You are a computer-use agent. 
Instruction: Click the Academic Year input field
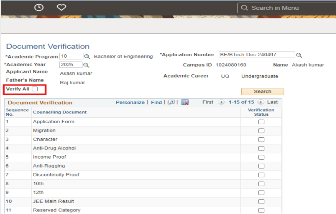[x=71, y=64]
